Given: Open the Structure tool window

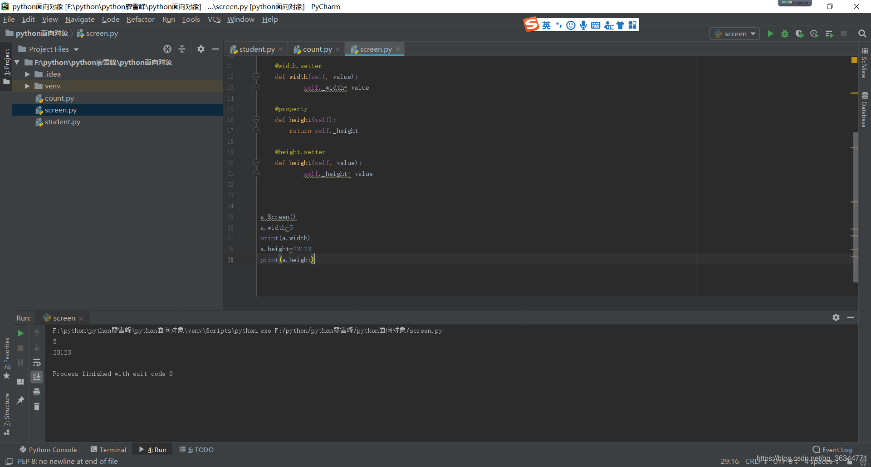Looking at the screenshot, I should 7,414.
